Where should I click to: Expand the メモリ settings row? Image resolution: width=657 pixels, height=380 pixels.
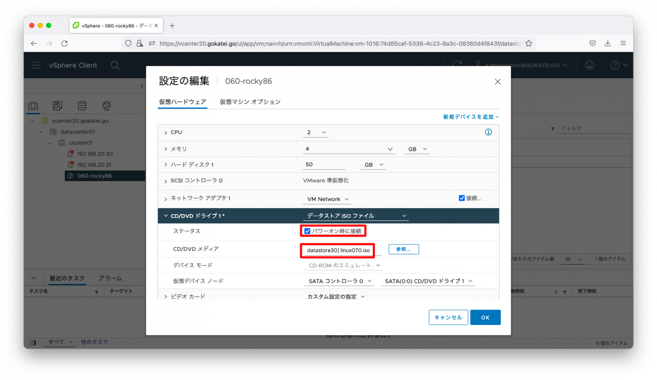click(166, 149)
